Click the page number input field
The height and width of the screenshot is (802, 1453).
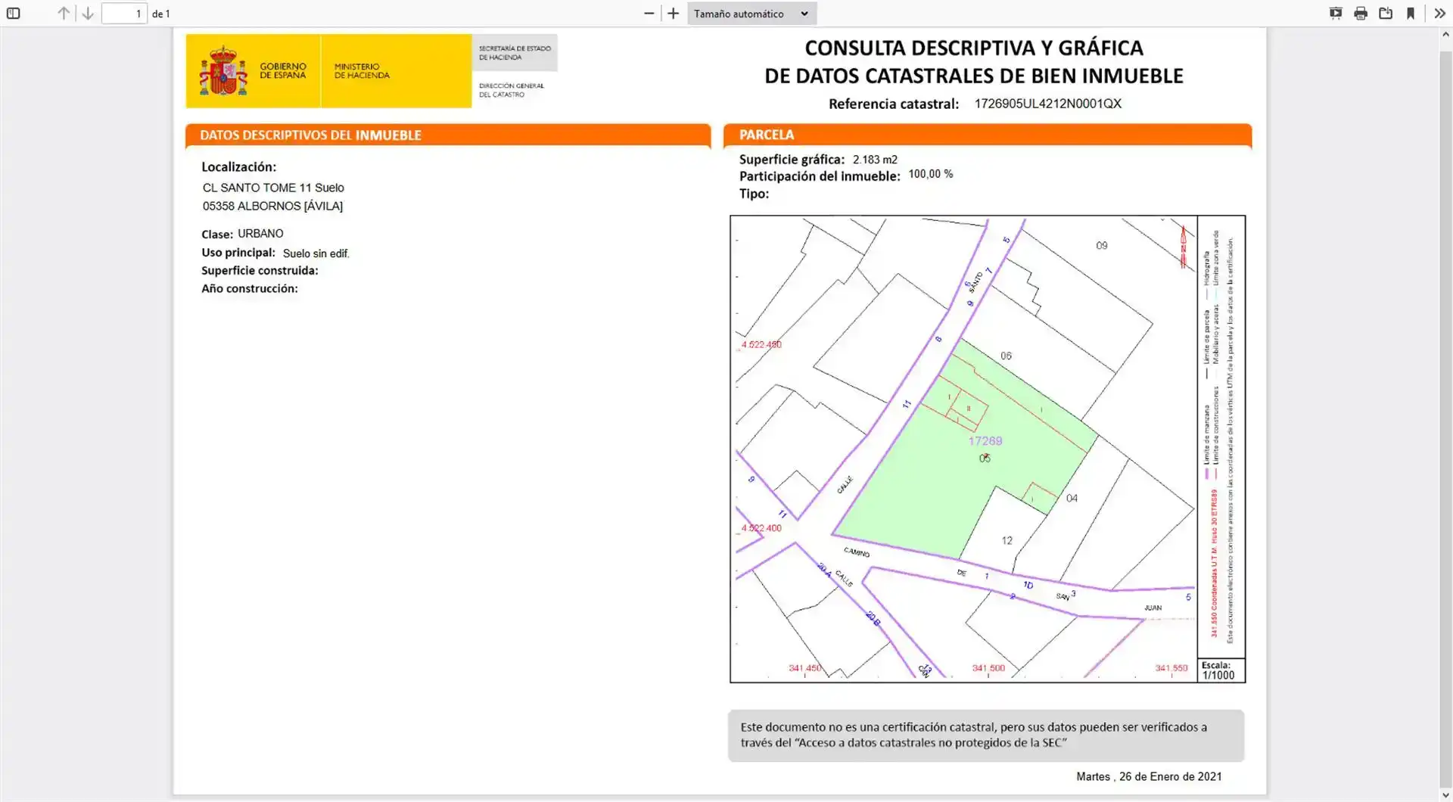point(124,14)
